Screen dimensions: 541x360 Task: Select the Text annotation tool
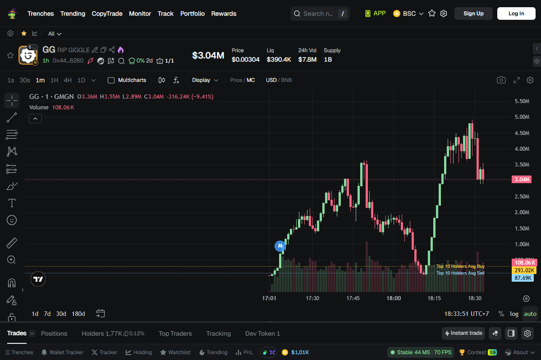coord(12,203)
